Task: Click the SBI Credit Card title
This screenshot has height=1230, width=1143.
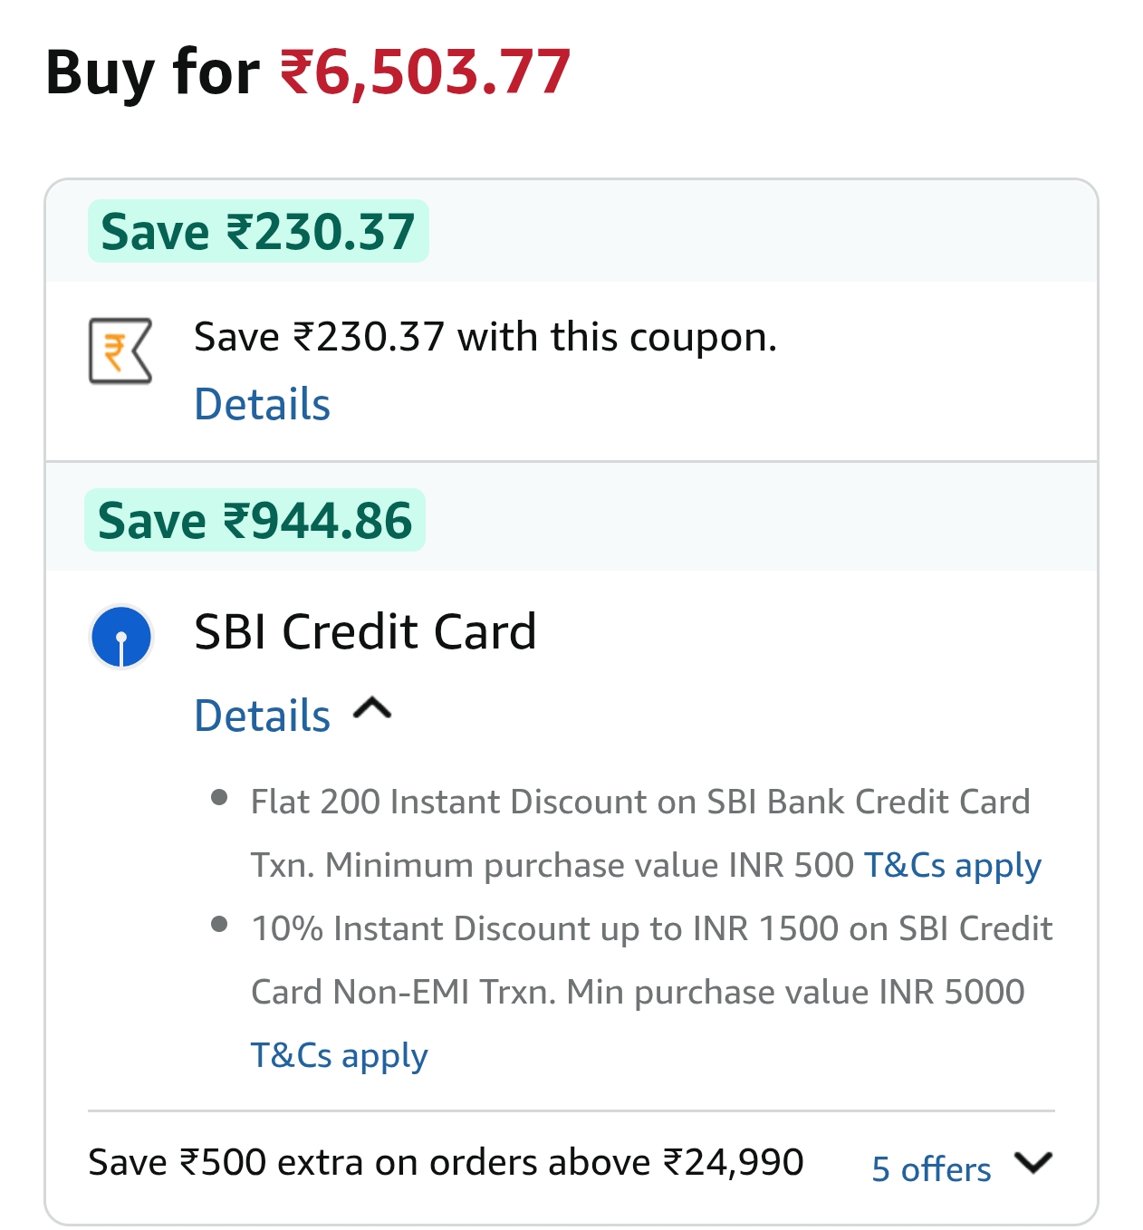Action: (x=365, y=631)
